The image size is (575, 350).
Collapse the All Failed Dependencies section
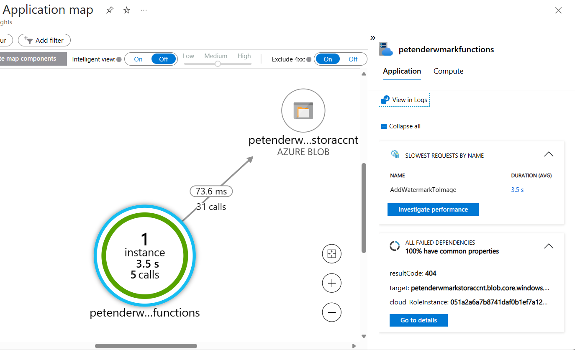(549, 246)
